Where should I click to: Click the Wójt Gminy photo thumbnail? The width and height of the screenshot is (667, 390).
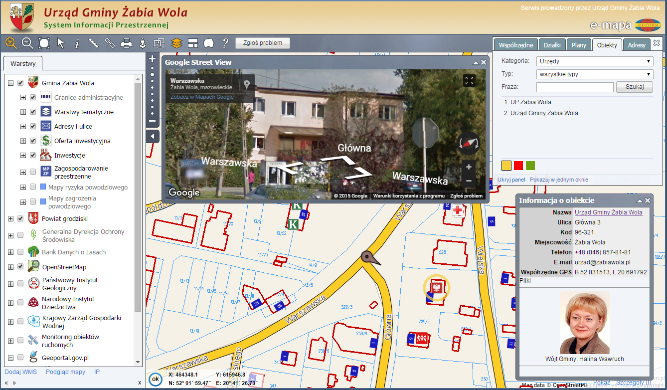585,323
